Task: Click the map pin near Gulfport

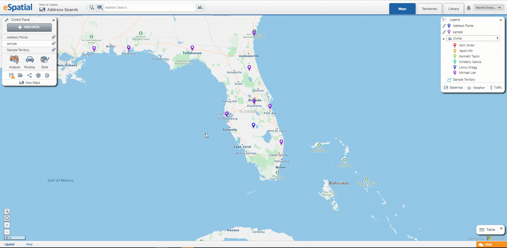Action: tap(94, 48)
